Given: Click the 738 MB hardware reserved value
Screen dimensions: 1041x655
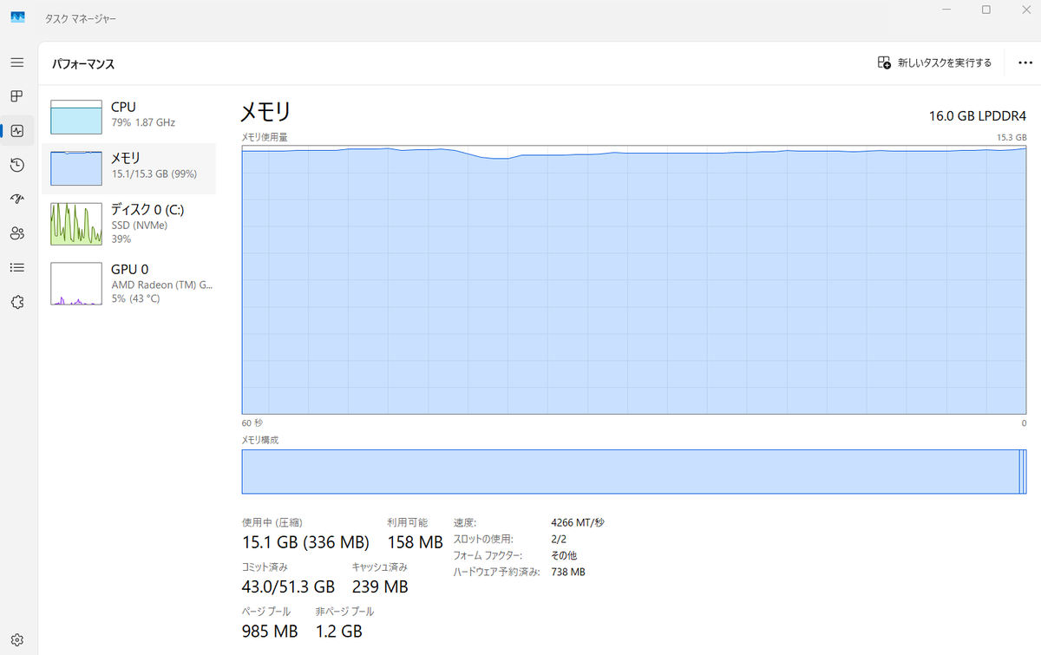Looking at the screenshot, I should [568, 572].
